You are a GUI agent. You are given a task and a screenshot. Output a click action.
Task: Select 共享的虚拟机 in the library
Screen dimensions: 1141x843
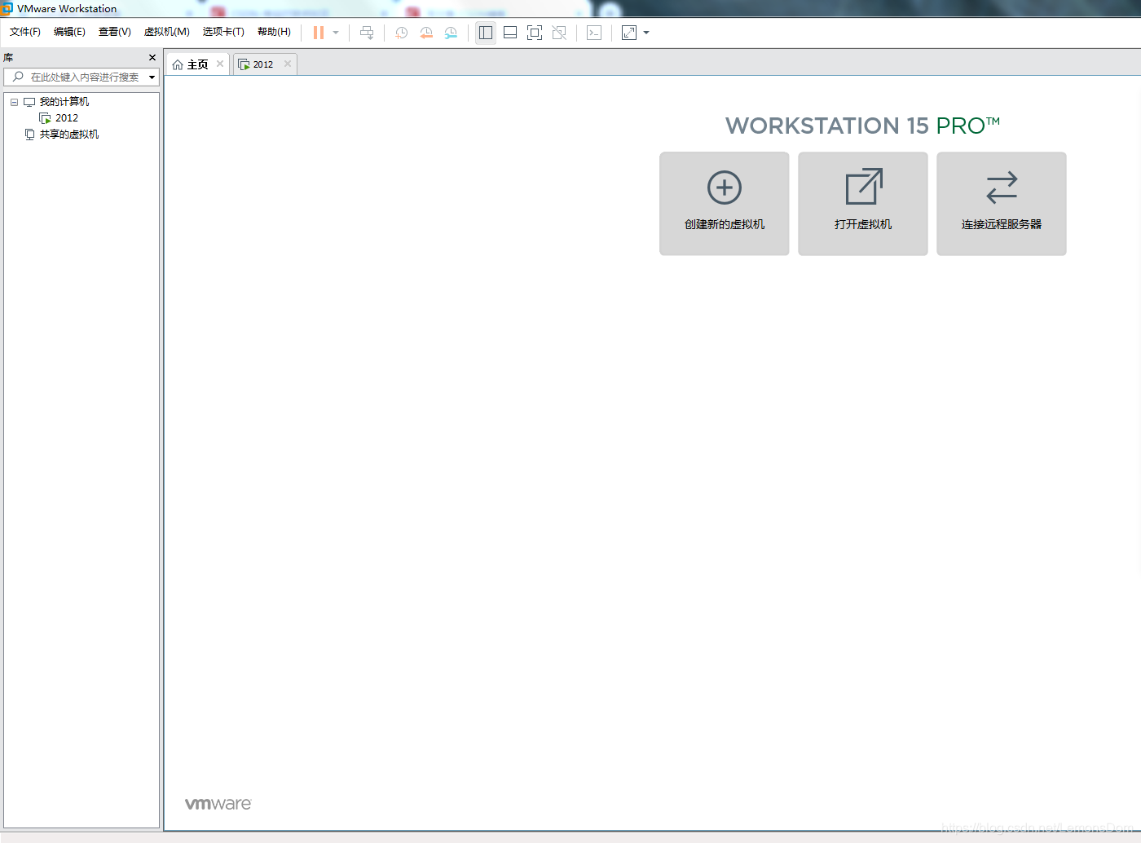tap(69, 135)
